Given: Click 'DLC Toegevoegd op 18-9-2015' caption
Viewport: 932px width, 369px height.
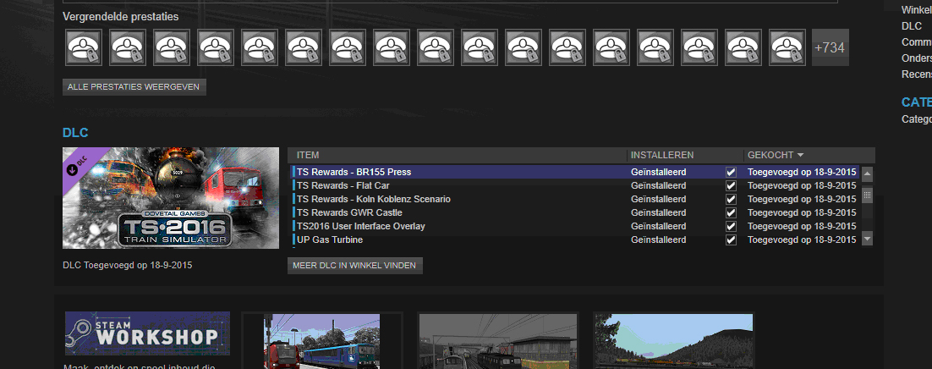Looking at the screenshot, I should (127, 266).
